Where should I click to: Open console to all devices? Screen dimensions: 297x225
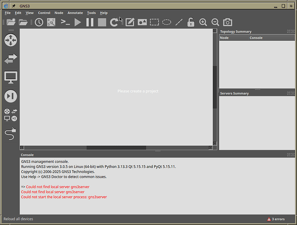pos(65,22)
